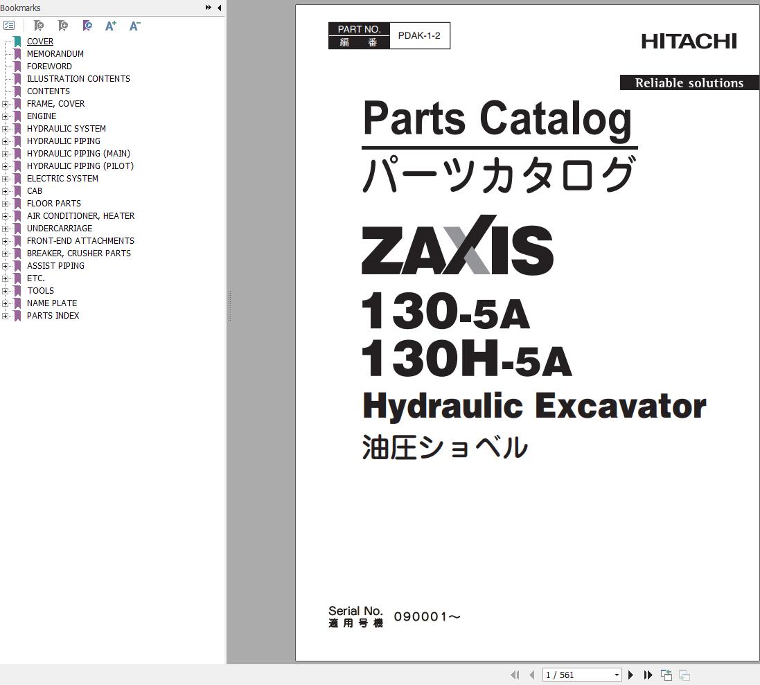
Task: Go to the first page
Action: point(515,675)
